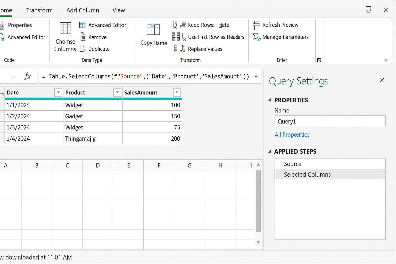Open the Date column filter dropdown
Image resolution: width=396 pixels, height=264 pixels.
pos(58,92)
